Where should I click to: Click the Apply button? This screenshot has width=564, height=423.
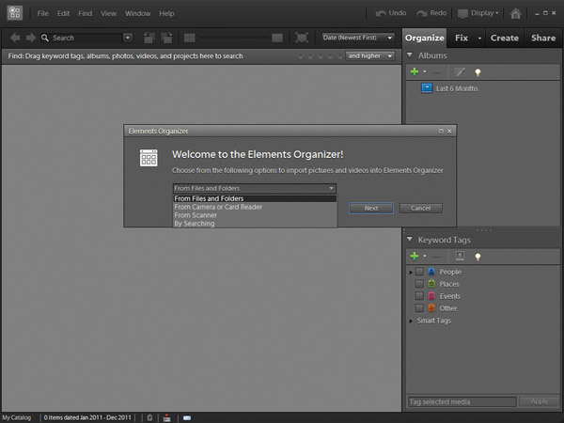[540, 401]
